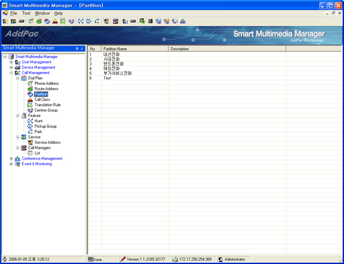Open the Call Managers List item

click(37, 153)
